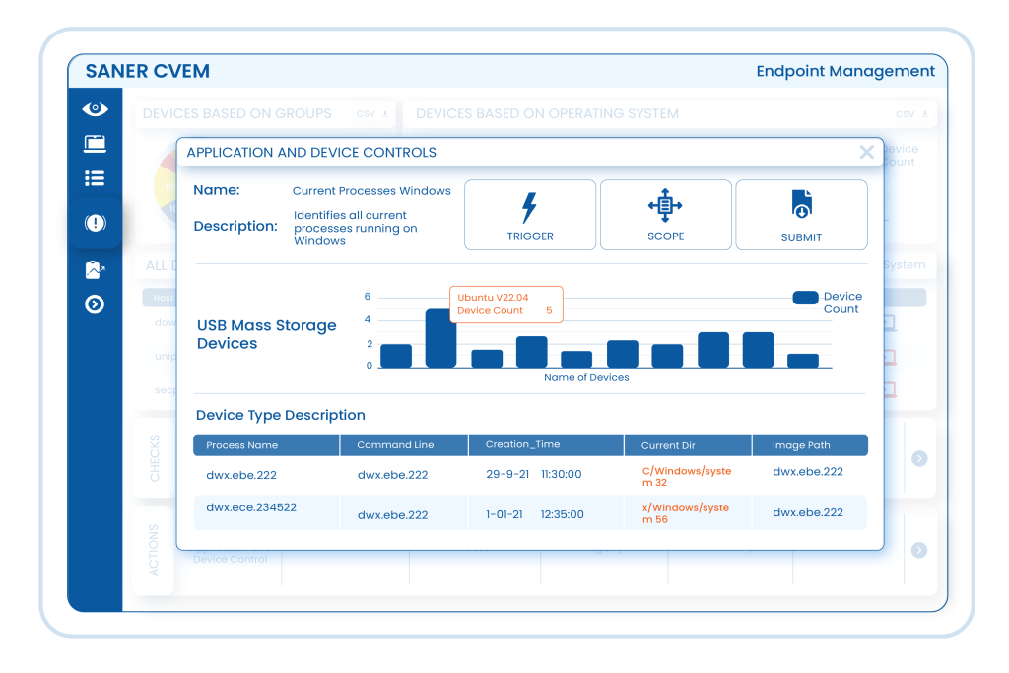Viewport: 1009px width, 673px height.
Task: Open the clipboard report chart sidebar icon
Action: (x=95, y=269)
